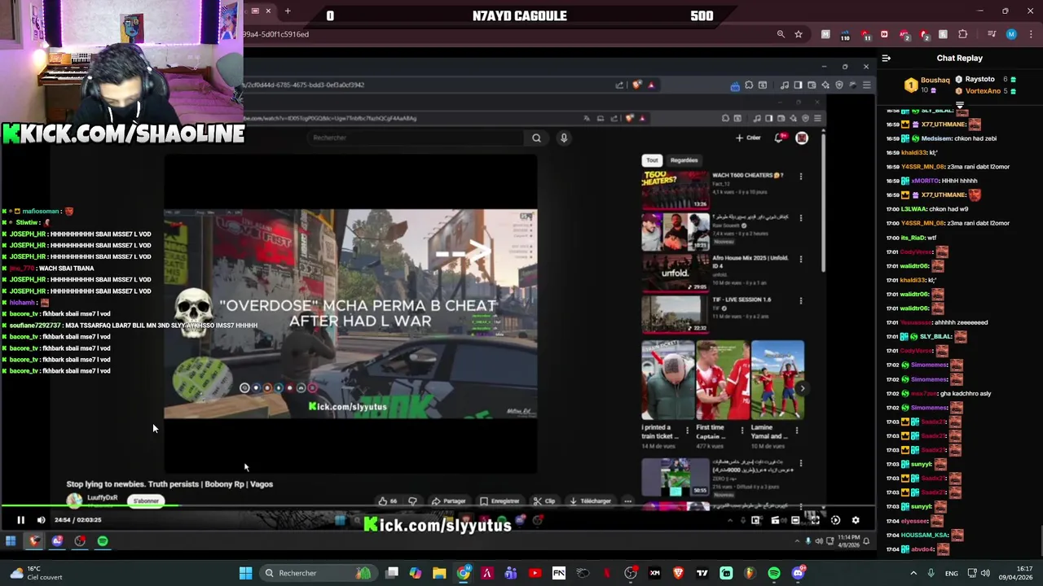Open options menu for WACH T600 CHEATERS
This screenshot has width=1043, height=586.
(801, 176)
